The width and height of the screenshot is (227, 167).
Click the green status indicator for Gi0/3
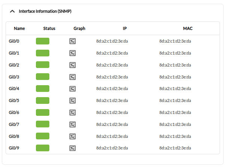pyautogui.click(x=43, y=77)
